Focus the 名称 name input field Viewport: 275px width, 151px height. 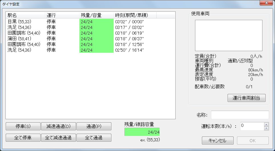click(x=240, y=115)
